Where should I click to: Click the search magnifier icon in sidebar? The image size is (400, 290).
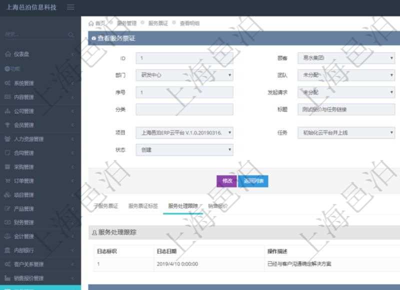point(71,35)
